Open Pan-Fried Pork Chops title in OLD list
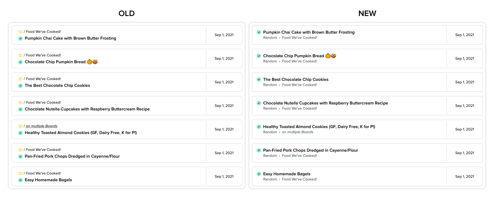The width and height of the screenshot is (494, 197). pyautogui.click(x=72, y=156)
